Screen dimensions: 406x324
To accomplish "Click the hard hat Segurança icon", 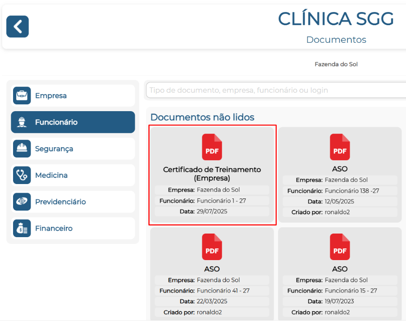I will 22,148.
